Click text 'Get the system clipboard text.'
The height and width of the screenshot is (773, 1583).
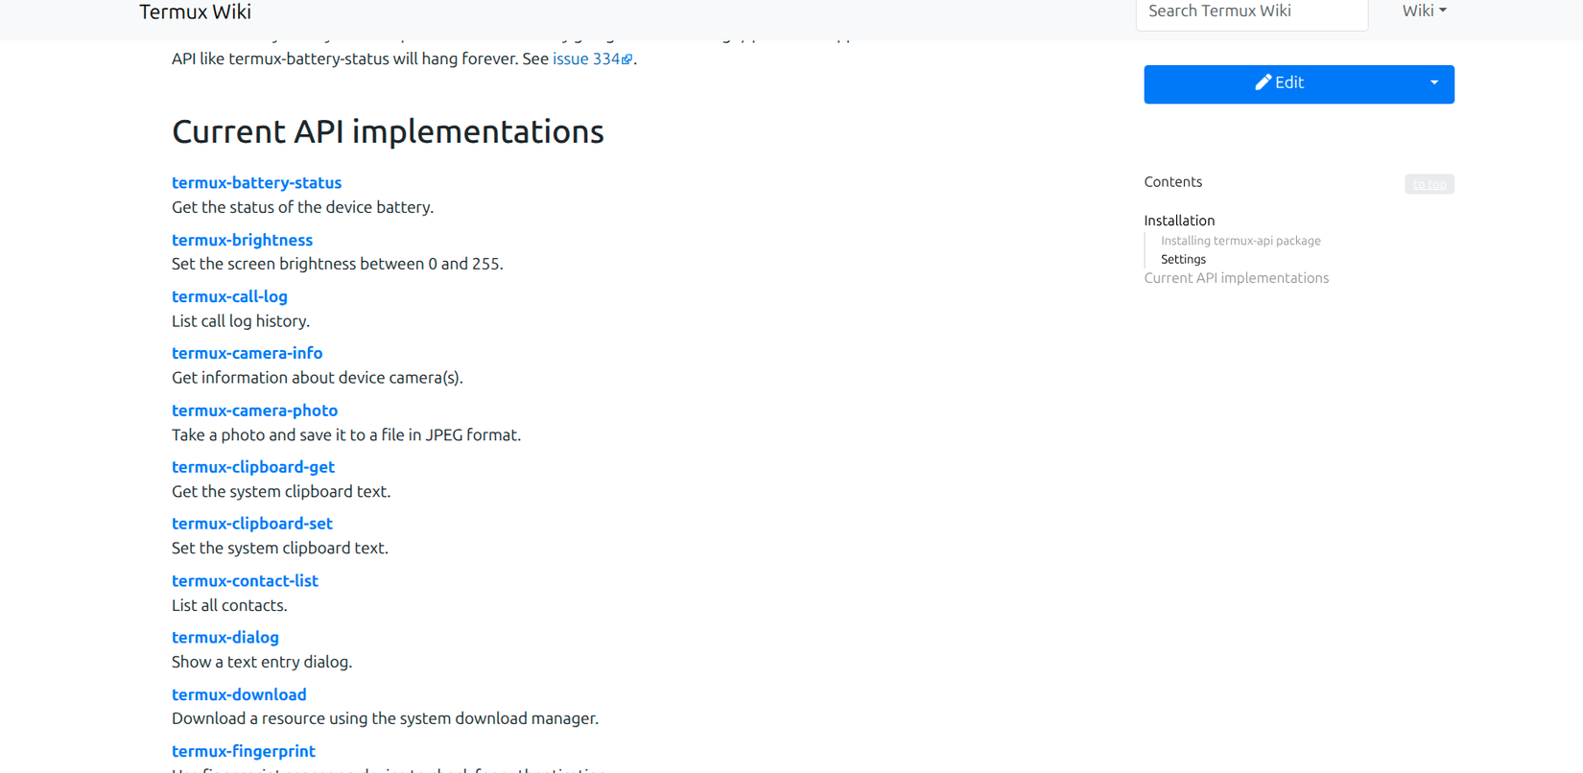[x=280, y=491]
